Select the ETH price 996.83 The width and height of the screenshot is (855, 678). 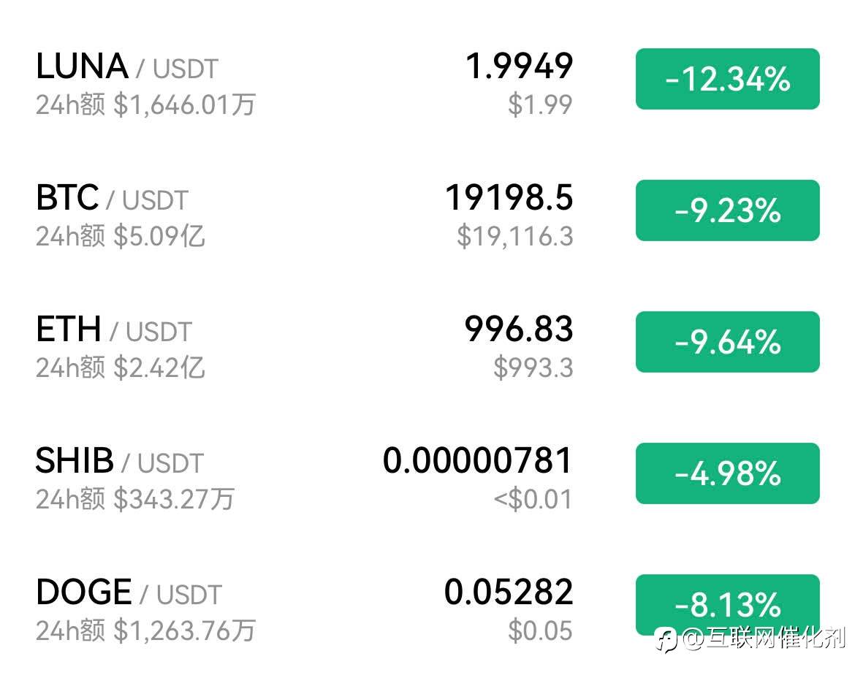pos(518,330)
